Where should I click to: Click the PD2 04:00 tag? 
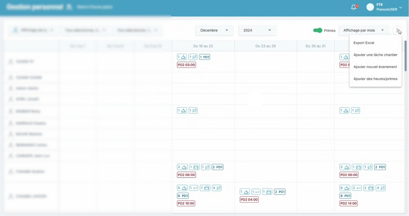[x=249, y=199]
